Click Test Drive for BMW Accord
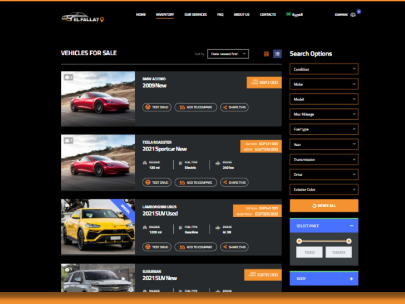The height and width of the screenshot is (304, 405). click(157, 107)
